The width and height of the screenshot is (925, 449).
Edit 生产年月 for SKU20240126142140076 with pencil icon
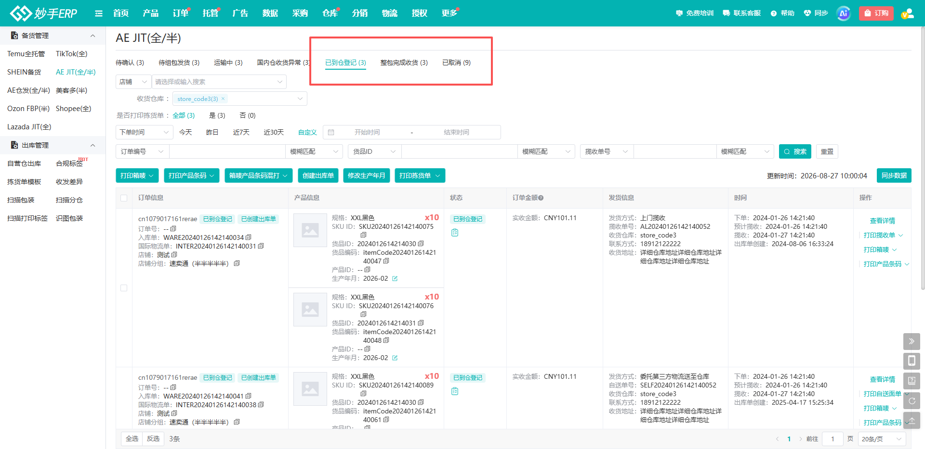(395, 358)
